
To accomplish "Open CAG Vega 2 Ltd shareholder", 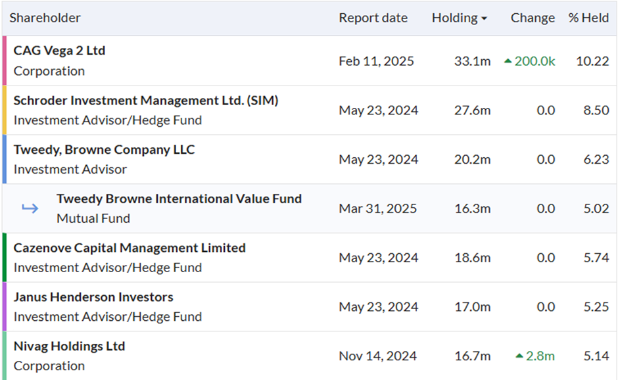I will (x=60, y=51).
